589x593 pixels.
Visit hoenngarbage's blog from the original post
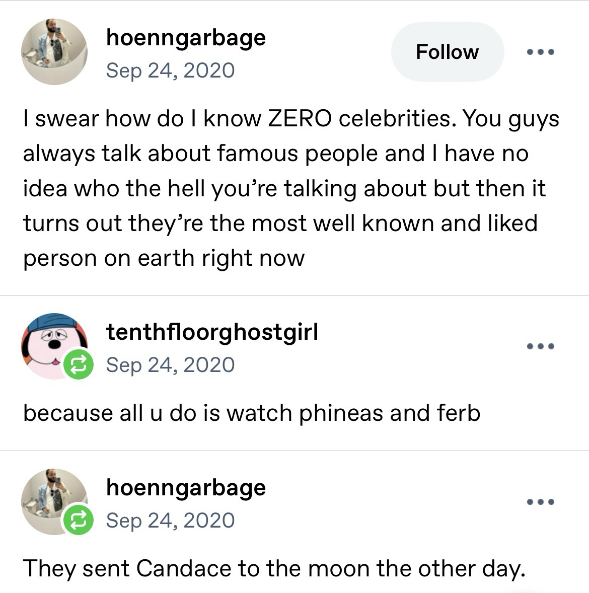click(x=186, y=38)
